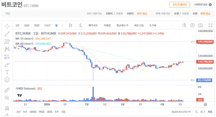Toggle 로그 logarithmic scale
This screenshot has height=117, width=216.
point(203,112)
